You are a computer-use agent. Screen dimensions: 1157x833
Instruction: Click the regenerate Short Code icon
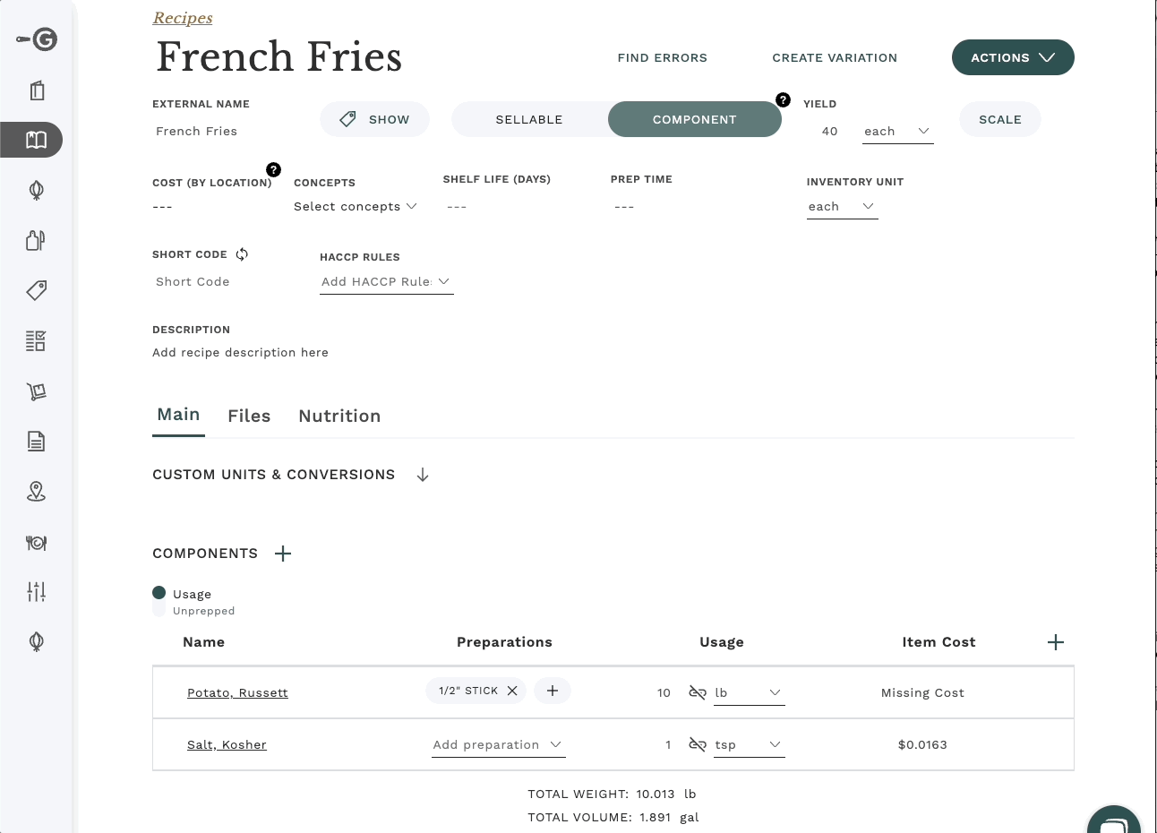pyautogui.click(x=242, y=254)
